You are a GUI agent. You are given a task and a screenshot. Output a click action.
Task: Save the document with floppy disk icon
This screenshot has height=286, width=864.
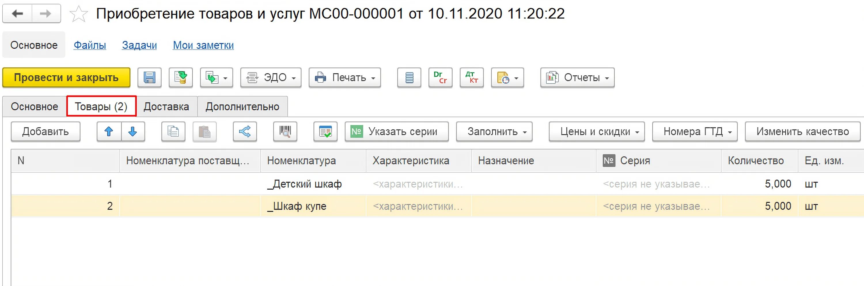pyautogui.click(x=149, y=78)
